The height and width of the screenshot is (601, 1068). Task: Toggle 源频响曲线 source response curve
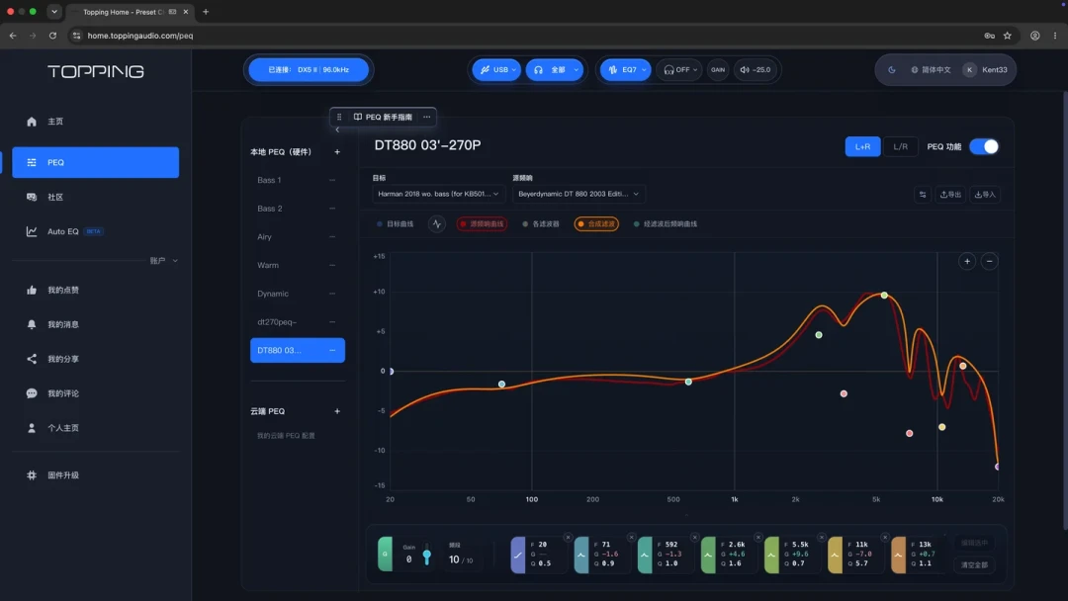coord(482,224)
